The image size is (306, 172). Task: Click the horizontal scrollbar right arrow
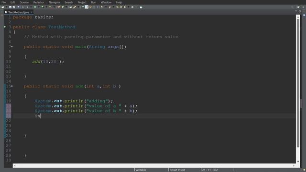click(294, 166)
